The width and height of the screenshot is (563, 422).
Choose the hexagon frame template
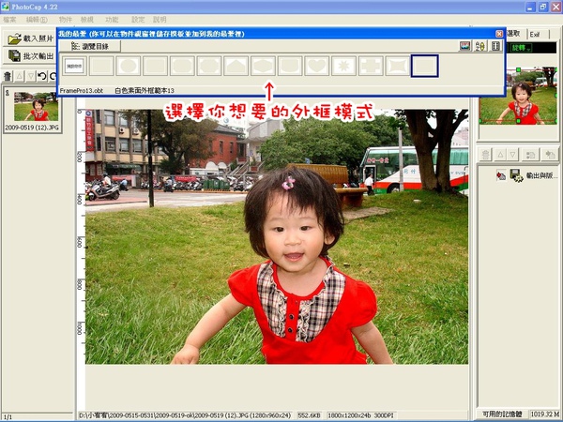tap(263, 66)
